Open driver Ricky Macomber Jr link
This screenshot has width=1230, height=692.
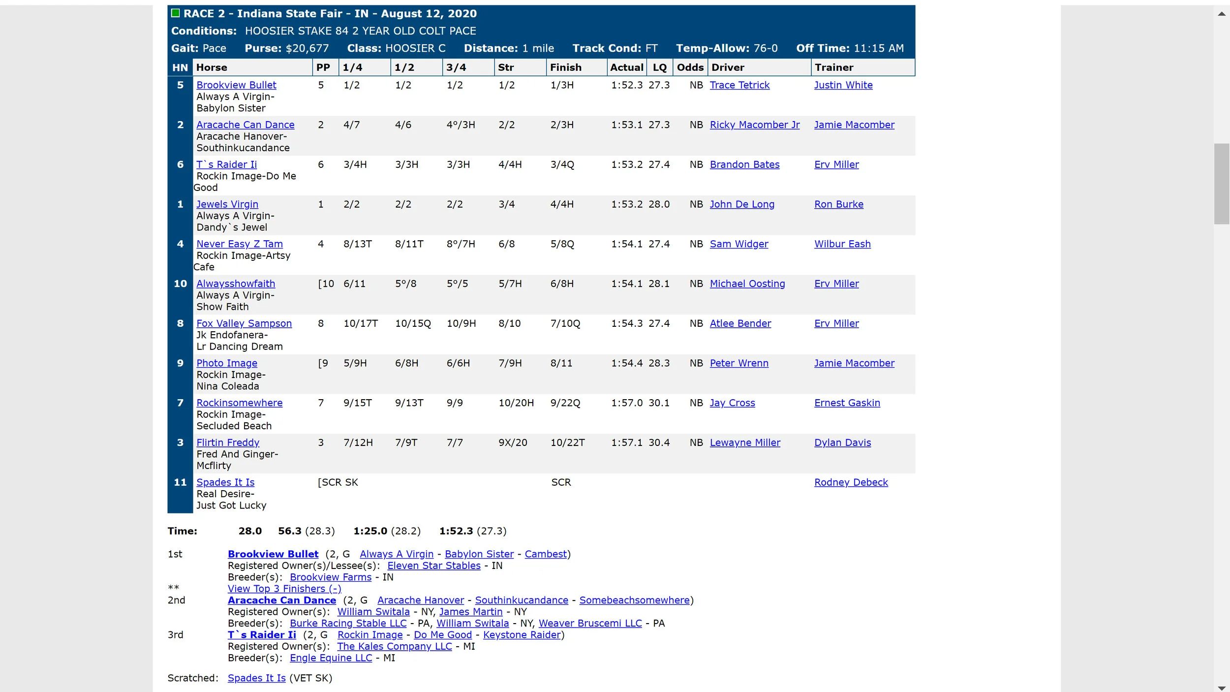(754, 125)
